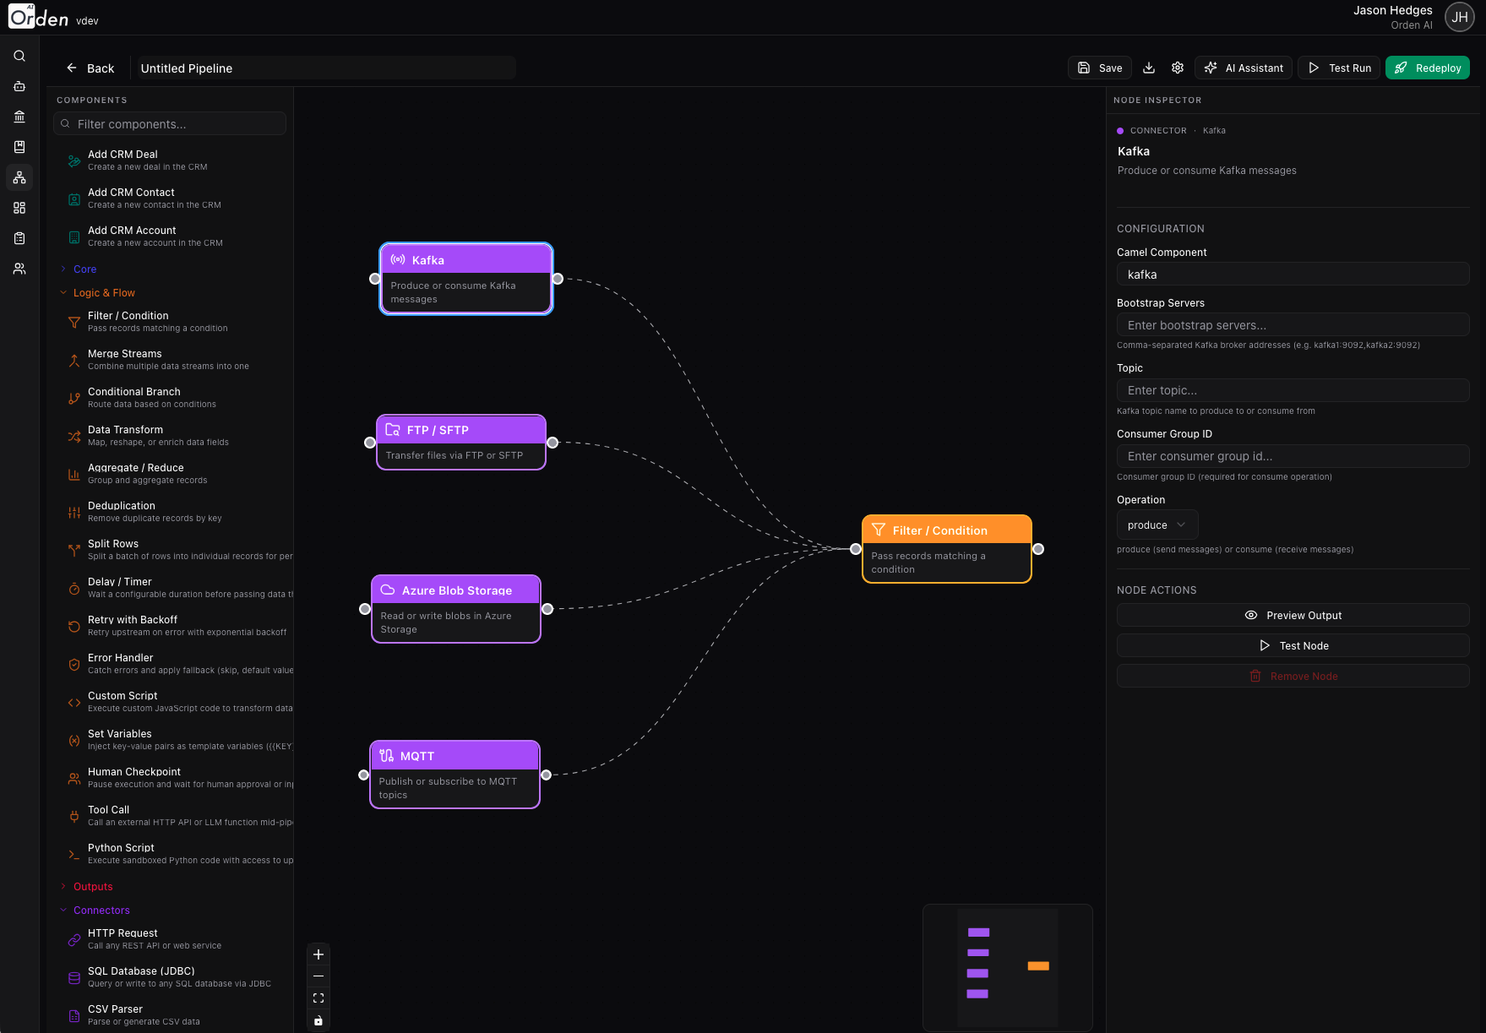Click the Redeploy button

pos(1427,68)
